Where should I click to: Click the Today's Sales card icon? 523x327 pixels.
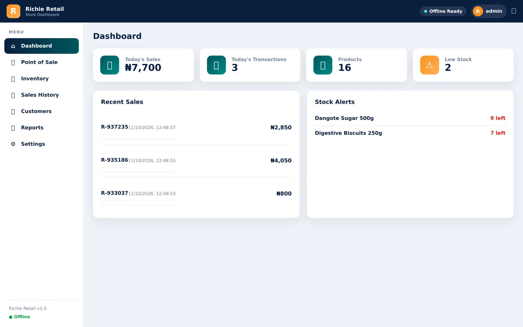coord(110,65)
